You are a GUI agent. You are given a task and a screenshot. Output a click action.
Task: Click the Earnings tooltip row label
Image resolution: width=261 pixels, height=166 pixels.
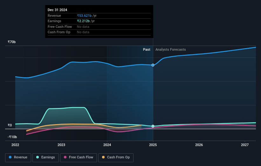[54, 21]
